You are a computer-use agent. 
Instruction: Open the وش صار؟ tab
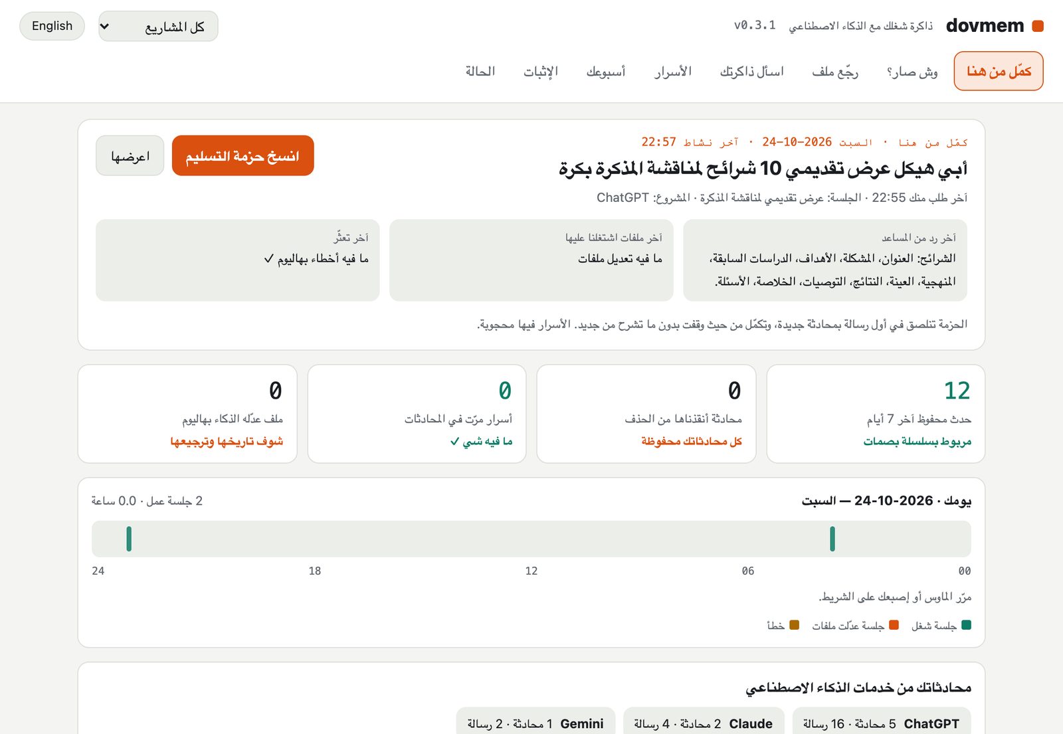912,71
